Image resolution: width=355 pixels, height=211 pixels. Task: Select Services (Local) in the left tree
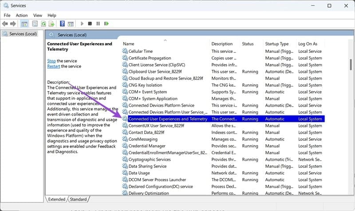coord(23,34)
